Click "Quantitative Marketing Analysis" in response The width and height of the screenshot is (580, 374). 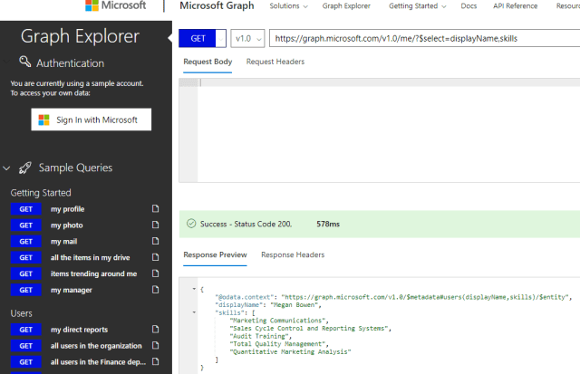(x=290, y=351)
